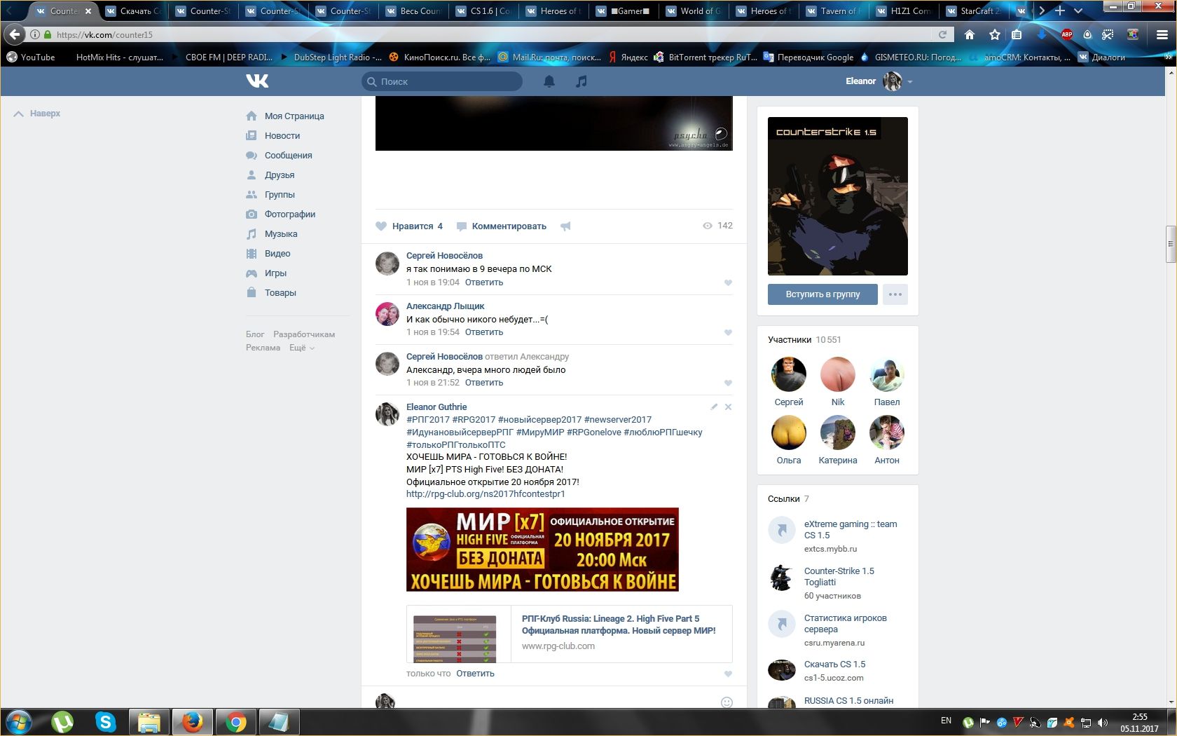Viewport: 1177px width, 736px height.
Task: Edit Eleanor Guthrie's comment with pencil icon
Action: (714, 407)
